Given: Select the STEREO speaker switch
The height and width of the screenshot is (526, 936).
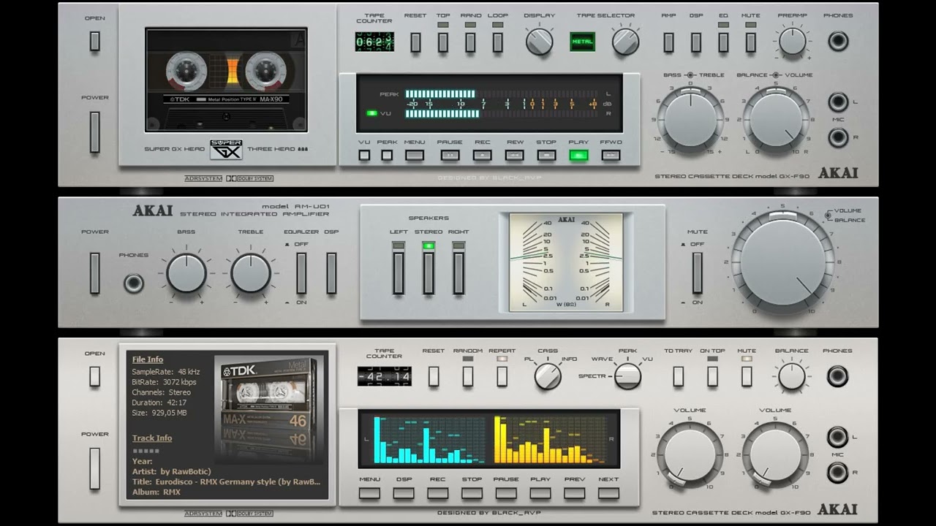Looking at the screenshot, I should coord(429,272).
